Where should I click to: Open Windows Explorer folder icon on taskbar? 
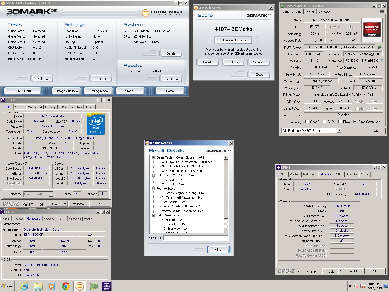tap(38, 286)
